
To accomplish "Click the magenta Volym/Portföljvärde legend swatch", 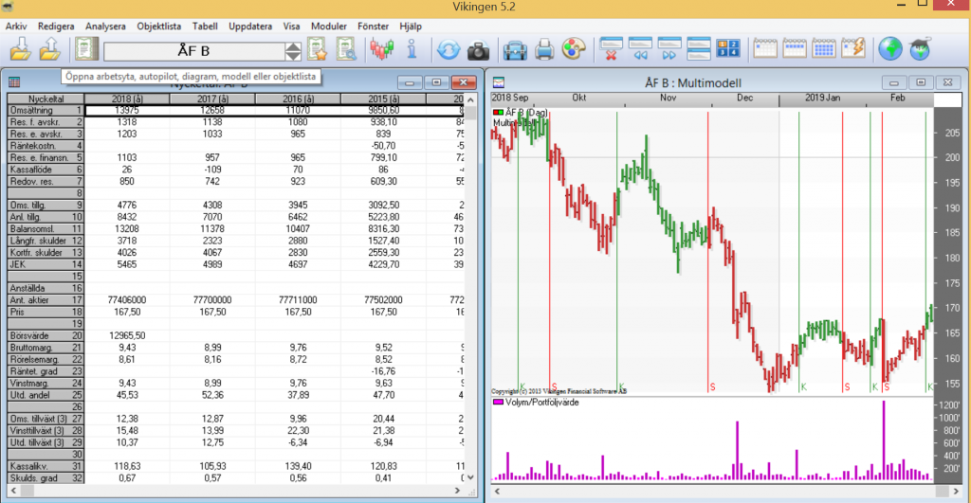I will click(x=497, y=403).
